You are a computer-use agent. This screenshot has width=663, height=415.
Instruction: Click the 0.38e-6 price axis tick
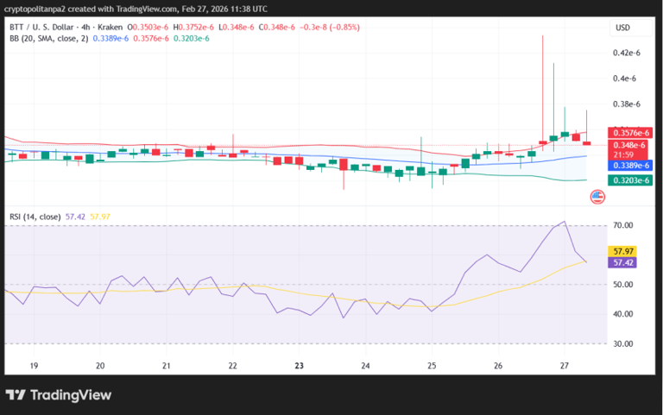(x=627, y=104)
